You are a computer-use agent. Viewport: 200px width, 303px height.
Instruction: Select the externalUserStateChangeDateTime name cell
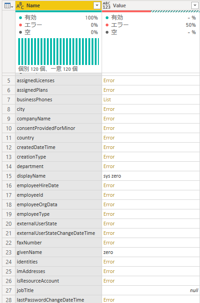coord(58,233)
